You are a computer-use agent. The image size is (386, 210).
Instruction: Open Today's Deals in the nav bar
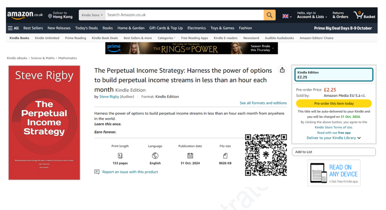coord(86,28)
